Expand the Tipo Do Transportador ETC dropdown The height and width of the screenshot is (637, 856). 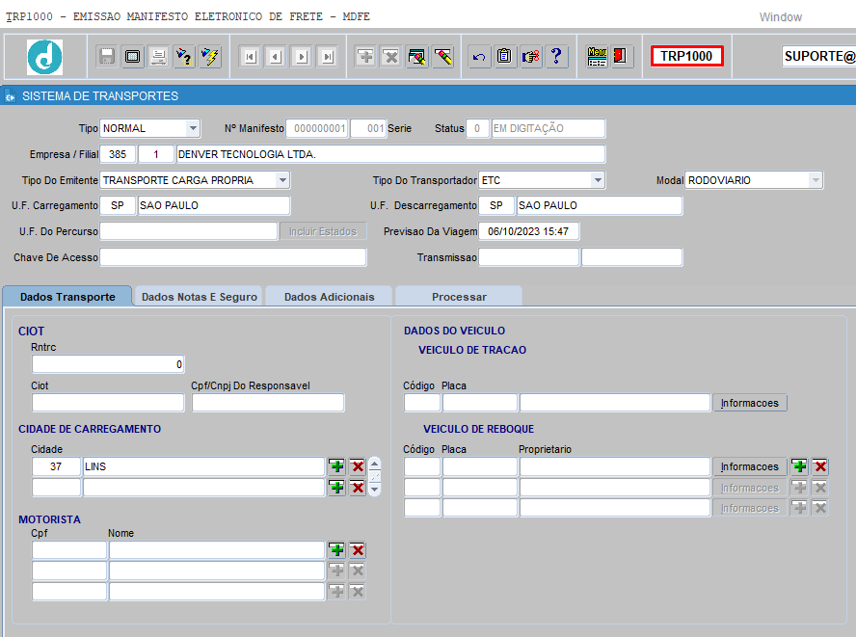coord(598,180)
